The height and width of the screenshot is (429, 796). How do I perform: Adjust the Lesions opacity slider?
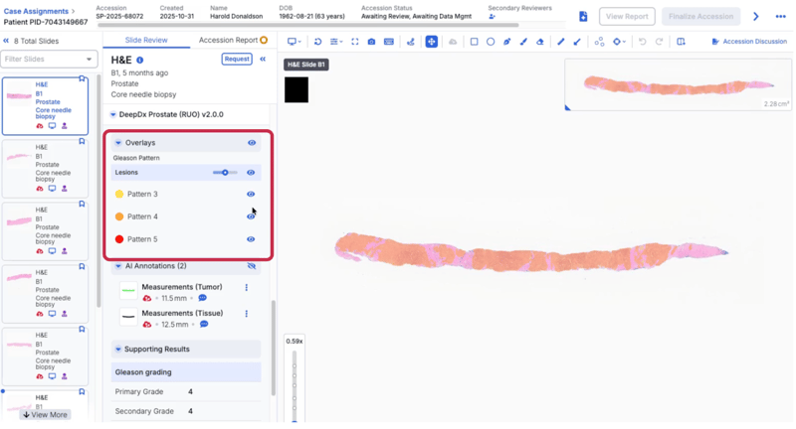[225, 173]
